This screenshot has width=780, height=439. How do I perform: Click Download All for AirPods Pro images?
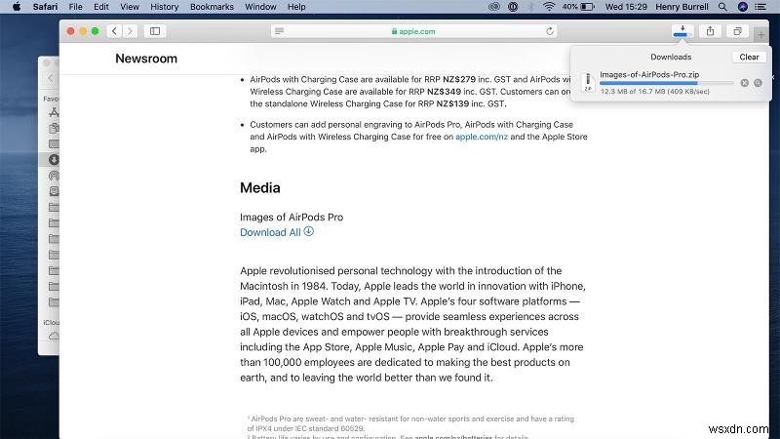point(277,232)
